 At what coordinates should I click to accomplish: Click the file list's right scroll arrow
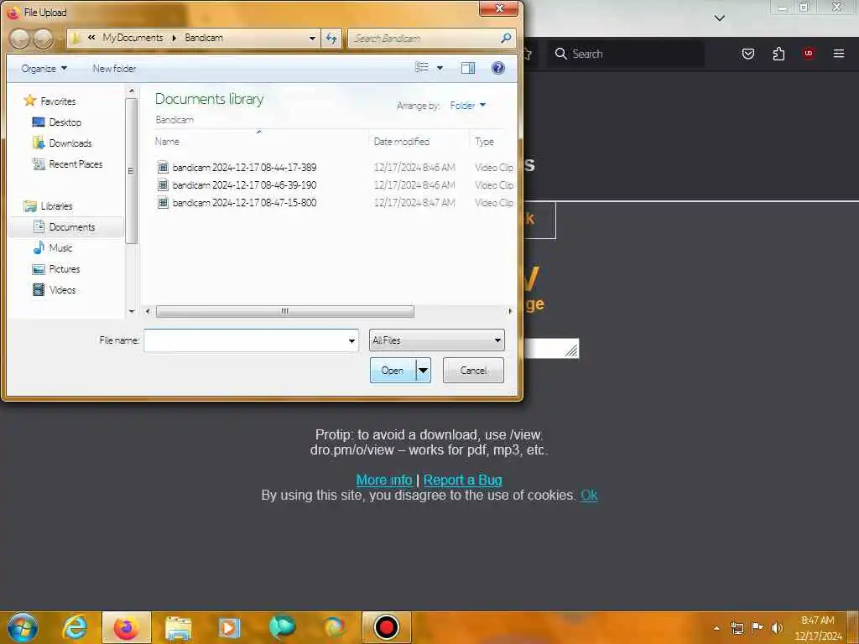[510, 311]
